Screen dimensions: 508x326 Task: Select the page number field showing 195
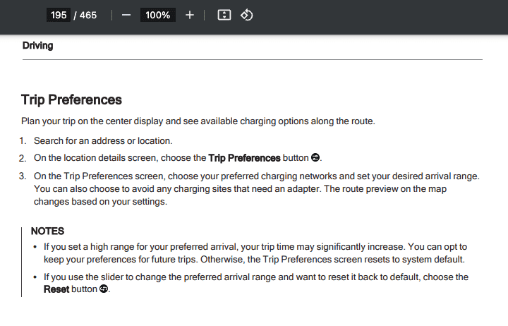(x=59, y=16)
